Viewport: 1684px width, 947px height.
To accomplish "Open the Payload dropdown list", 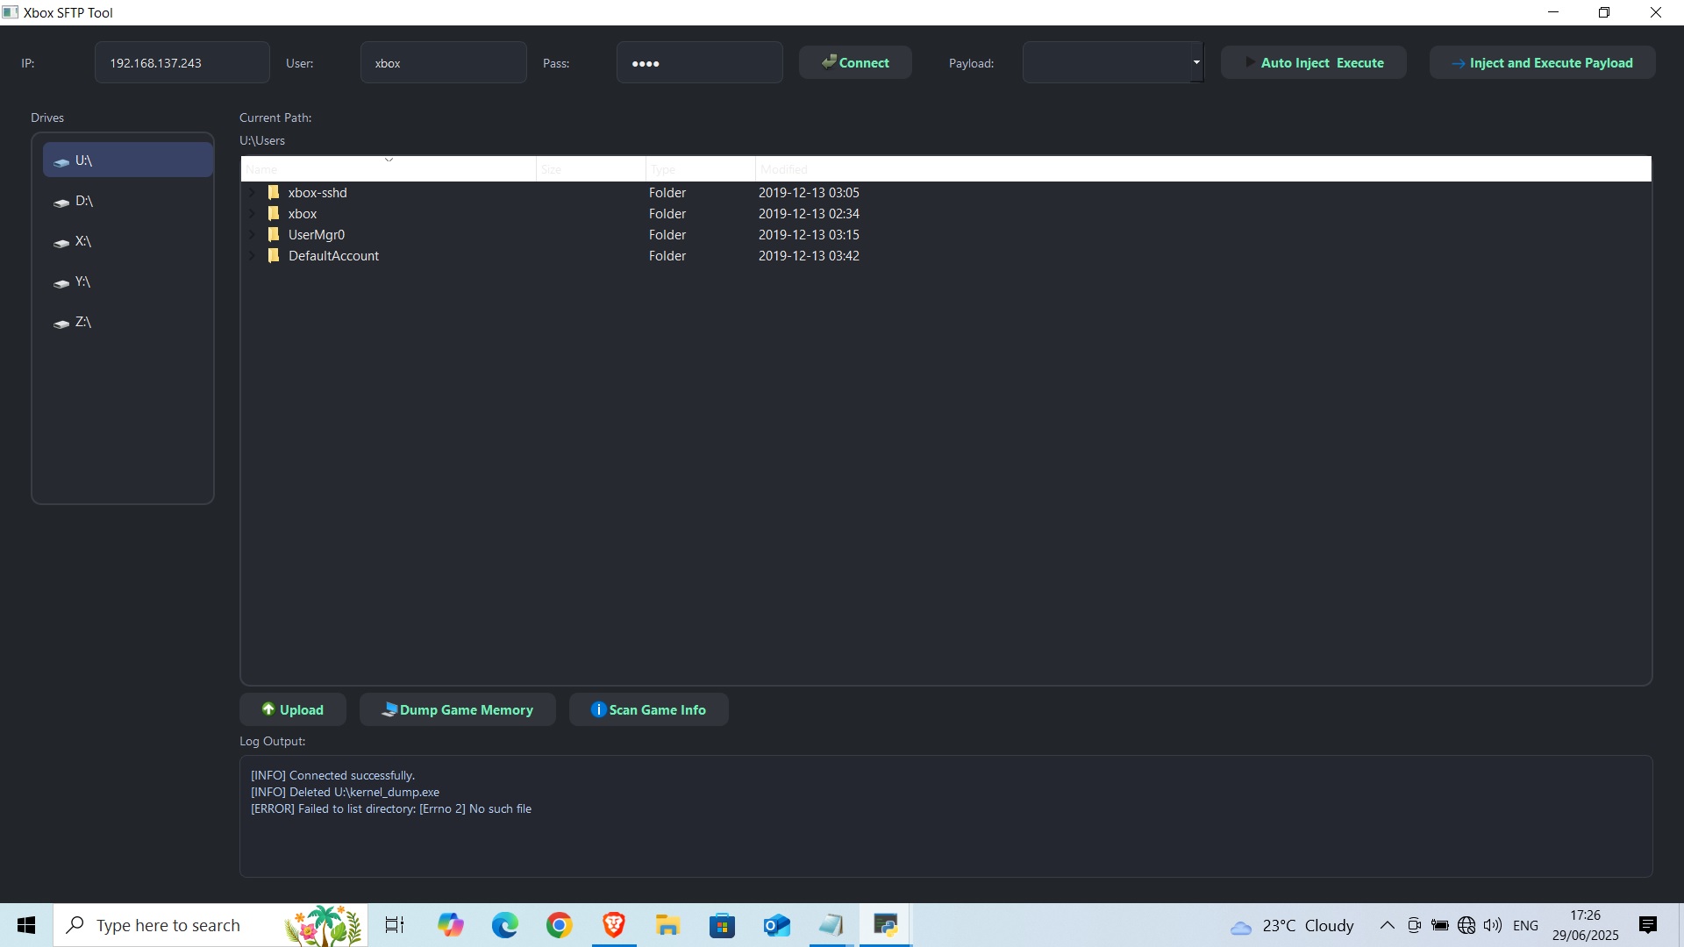I will pos(1195,62).
